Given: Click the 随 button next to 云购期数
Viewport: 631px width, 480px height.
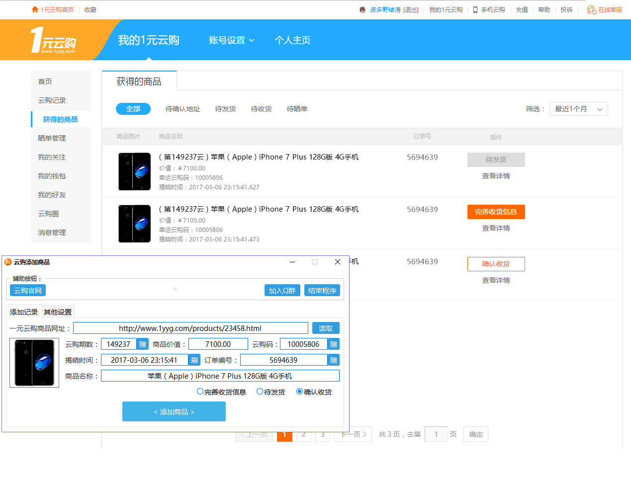Looking at the screenshot, I should coord(143,344).
